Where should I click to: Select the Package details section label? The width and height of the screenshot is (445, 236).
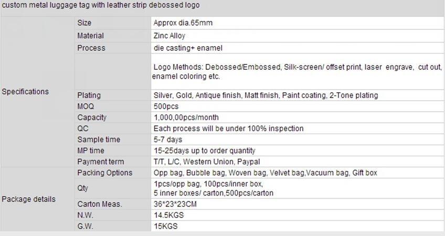[x=28, y=199]
